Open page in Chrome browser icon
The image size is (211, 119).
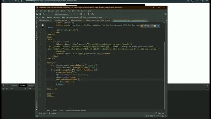click(142, 26)
